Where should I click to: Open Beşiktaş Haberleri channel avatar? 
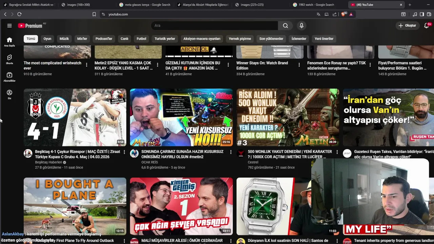pyautogui.click(x=28, y=154)
